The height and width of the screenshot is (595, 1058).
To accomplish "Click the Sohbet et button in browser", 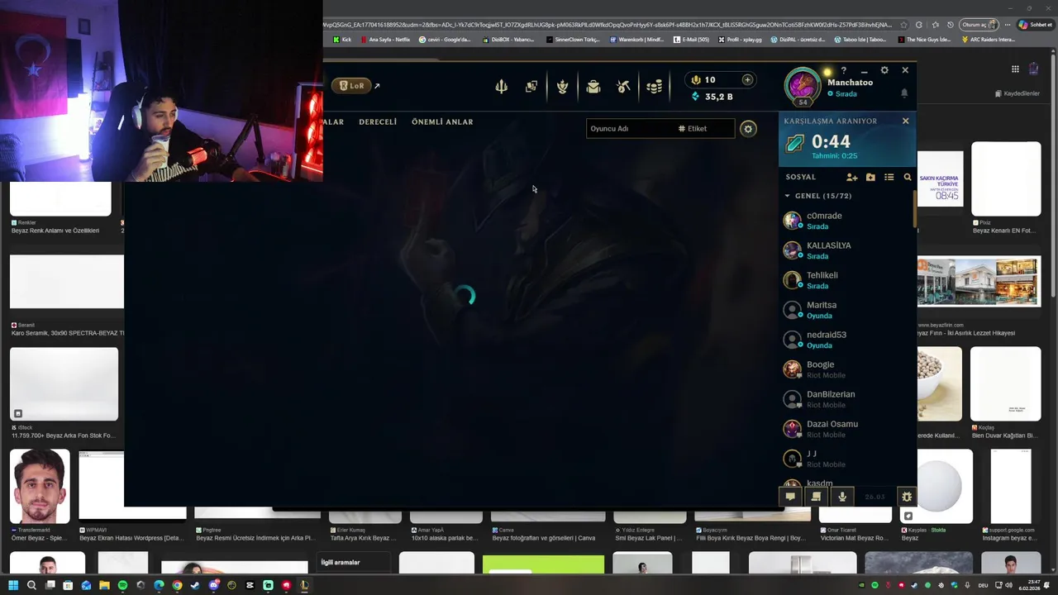I will [x=1035, y=25].
